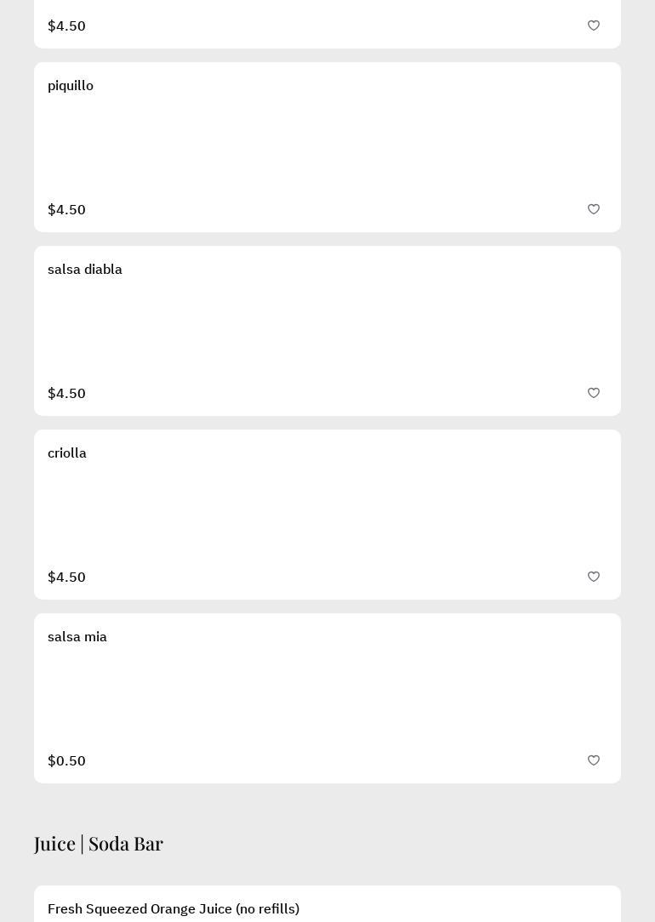Click the $4.50 price on topmost card

tap(66, 26)
